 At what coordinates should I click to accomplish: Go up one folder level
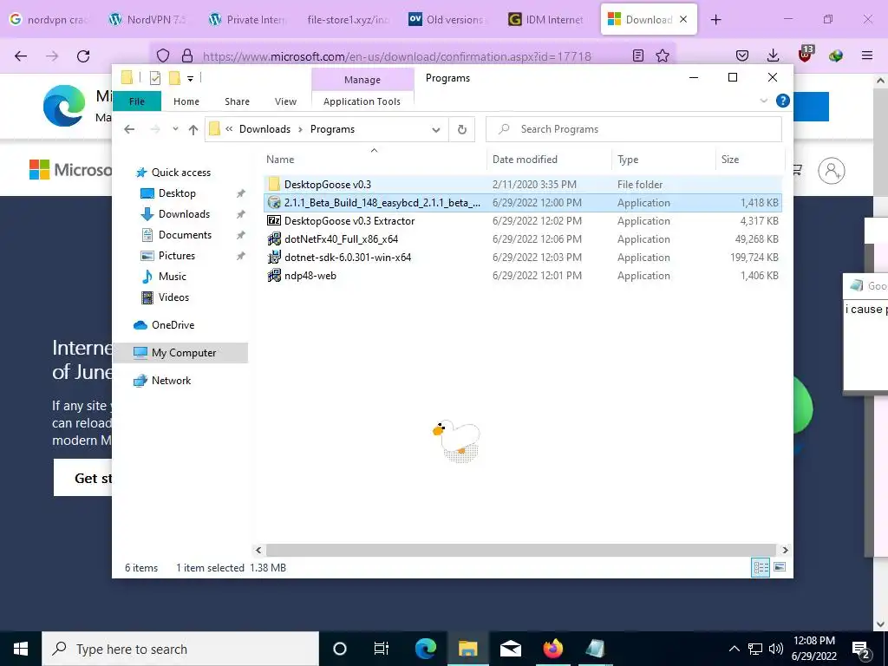(193, 129)
